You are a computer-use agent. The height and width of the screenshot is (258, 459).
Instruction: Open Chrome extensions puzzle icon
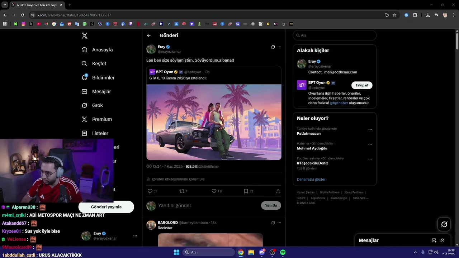(415, 15)
